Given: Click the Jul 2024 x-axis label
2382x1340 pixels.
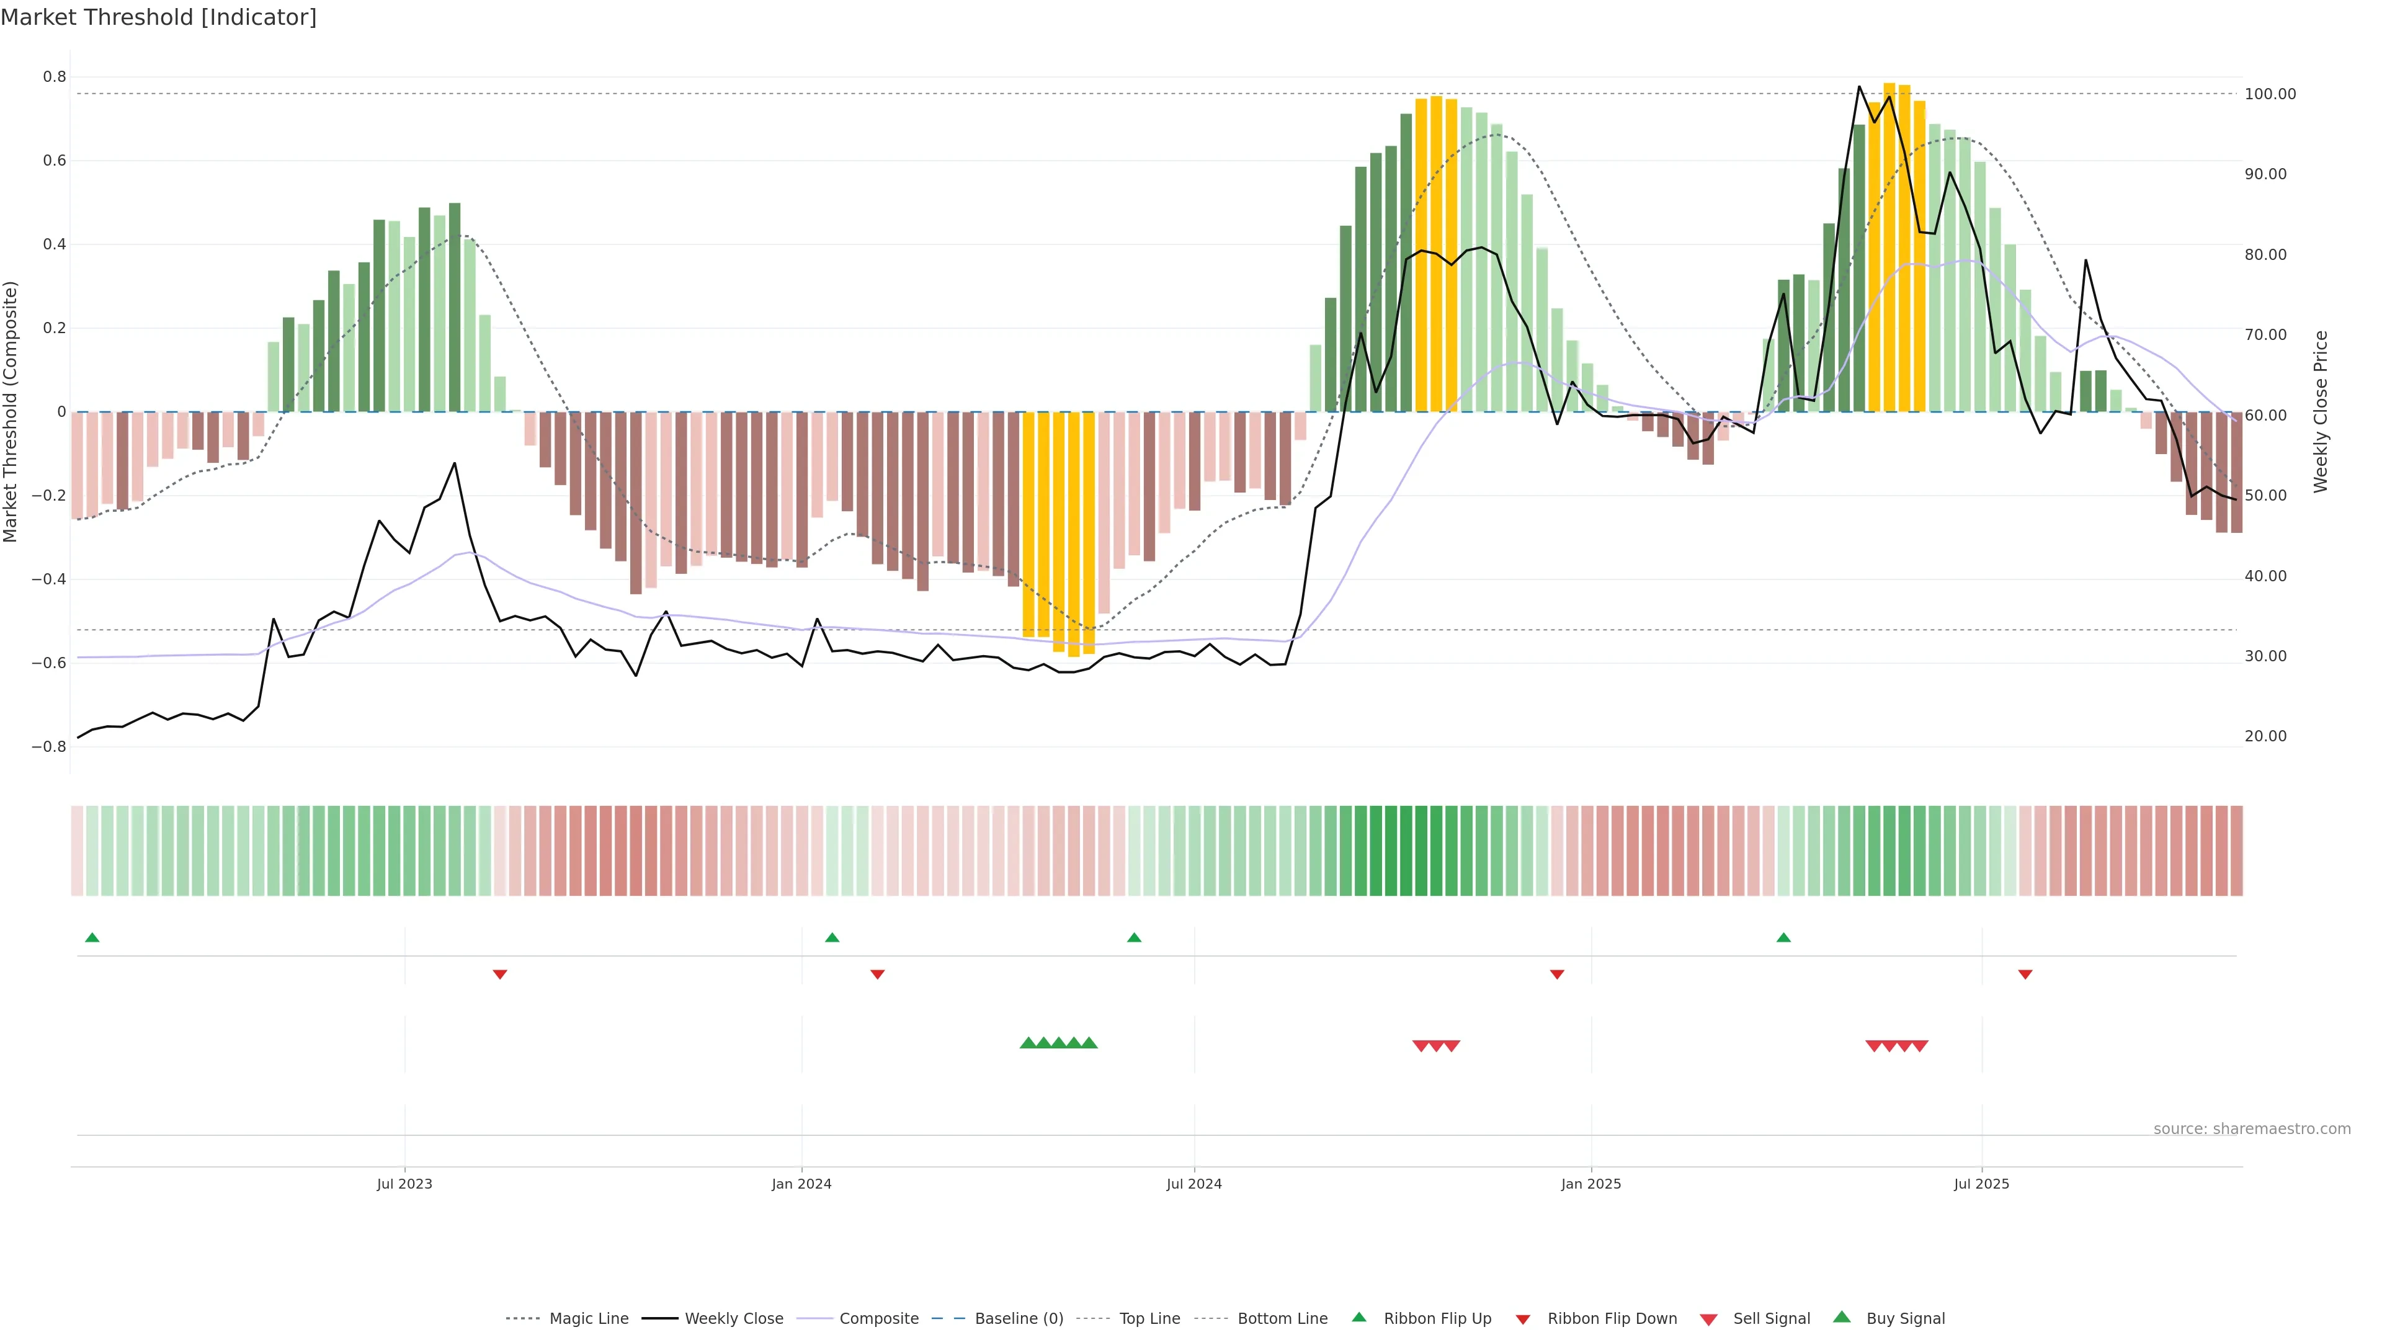Looking at the screenshot, I should pyautogui.click(x=1193, y=1184).
